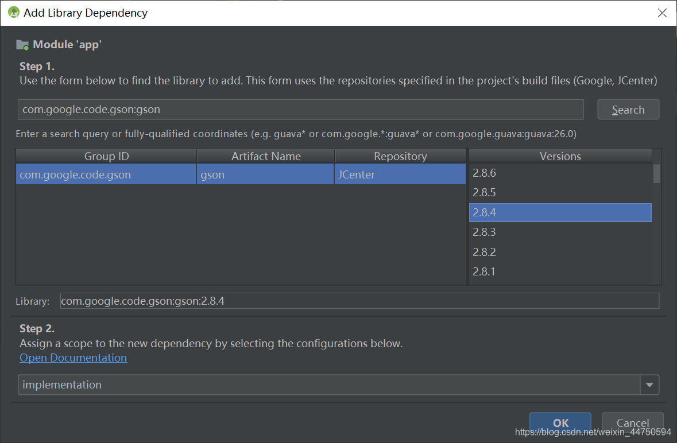Expand the scope dropdown arrow

[649, 385]
